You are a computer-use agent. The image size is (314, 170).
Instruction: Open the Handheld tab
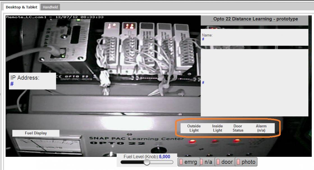tap(50, 7)
